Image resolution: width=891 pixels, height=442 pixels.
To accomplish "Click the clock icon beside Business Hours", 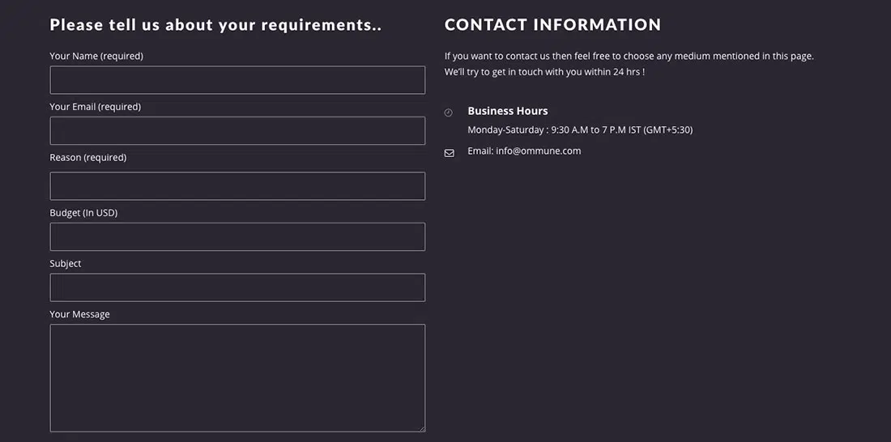I will (449, 113).
